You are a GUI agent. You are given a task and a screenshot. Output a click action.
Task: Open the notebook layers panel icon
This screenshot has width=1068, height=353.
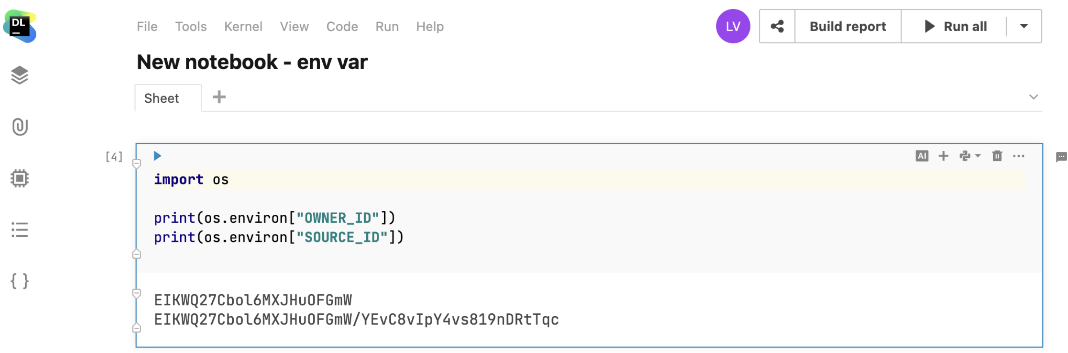19,75
